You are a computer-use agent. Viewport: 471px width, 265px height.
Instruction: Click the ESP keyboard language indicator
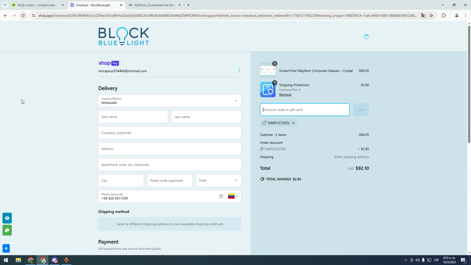(x=436, y=260)
